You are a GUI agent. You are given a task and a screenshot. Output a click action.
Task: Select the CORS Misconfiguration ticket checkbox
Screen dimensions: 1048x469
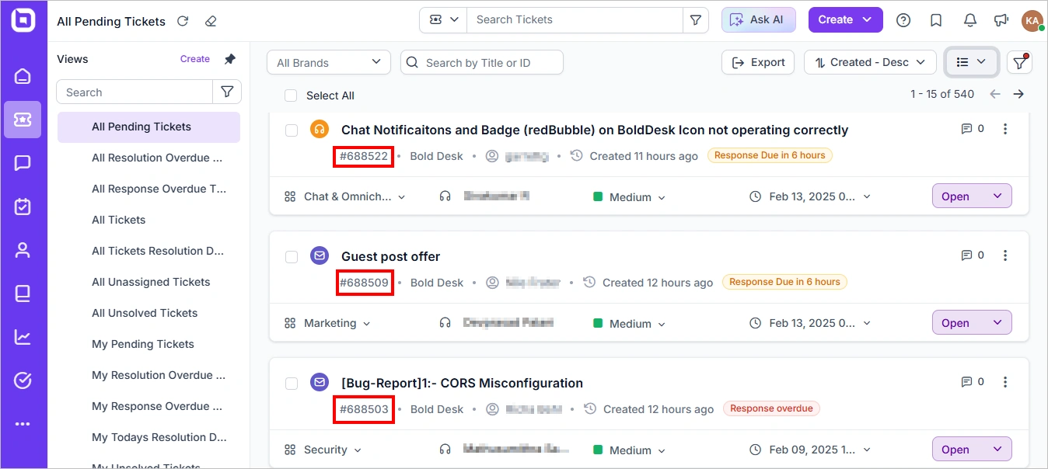click(292, 384)
